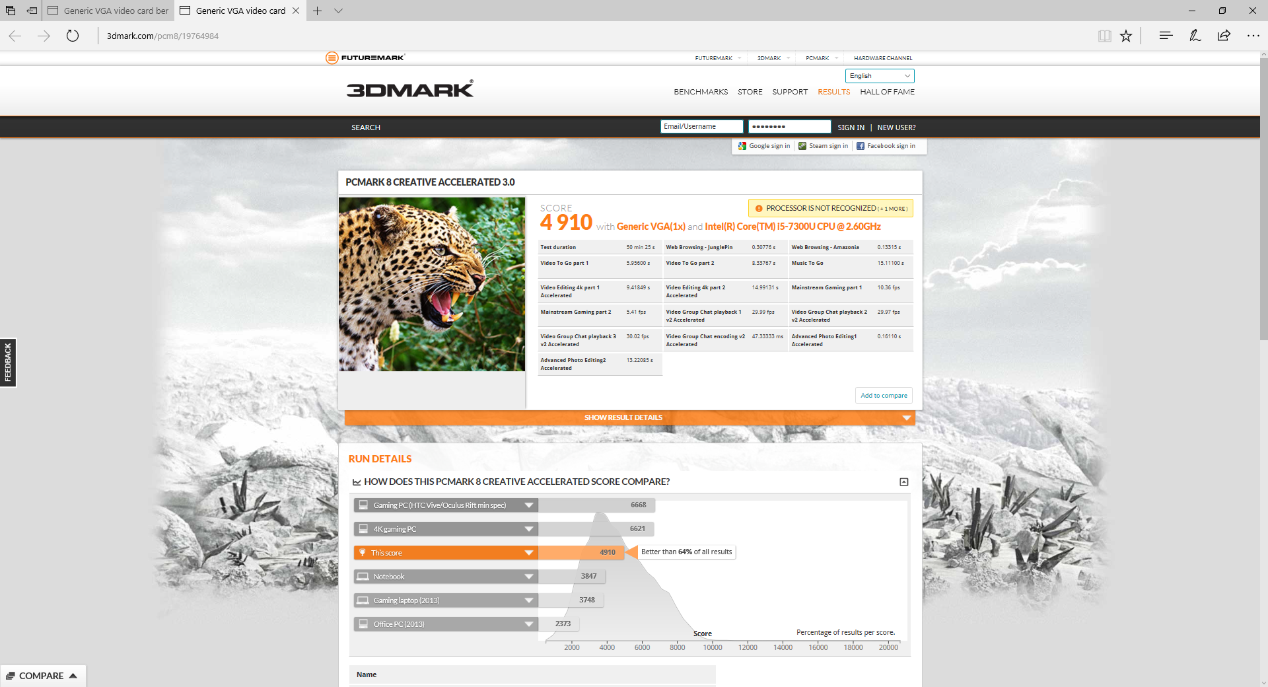Image resolution: width=1268 pixels, height=687 pixels.
Task: Expand the 3DMARK top menu
Action: [x=789, y=58]
